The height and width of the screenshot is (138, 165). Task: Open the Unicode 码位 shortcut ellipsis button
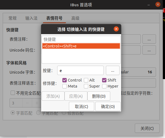tap(149, 50)
